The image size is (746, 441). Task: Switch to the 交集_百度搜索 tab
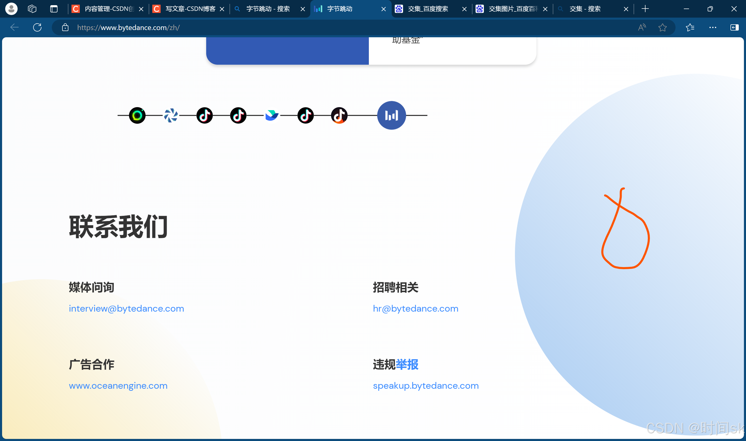428,9
